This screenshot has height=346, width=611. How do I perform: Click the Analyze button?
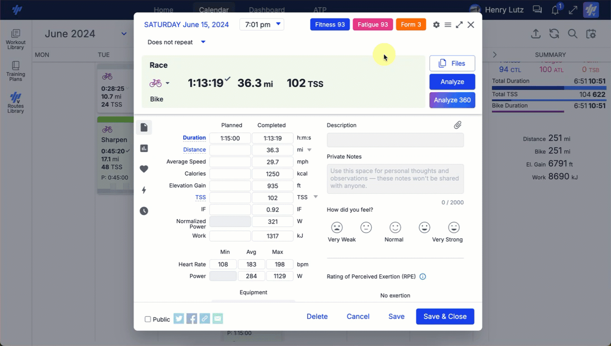tap(452, 82)
